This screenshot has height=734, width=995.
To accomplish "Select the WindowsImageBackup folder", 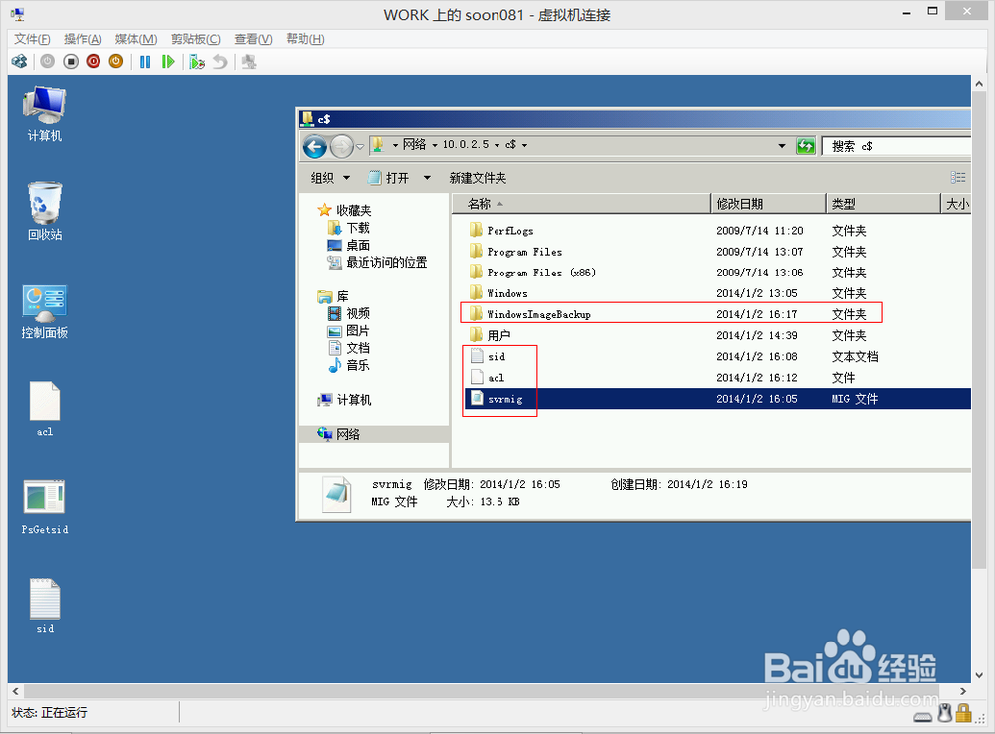I will (530, 314).
